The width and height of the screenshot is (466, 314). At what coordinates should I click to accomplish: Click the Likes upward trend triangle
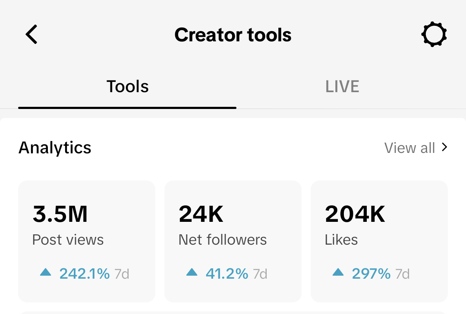tap(338, 272)
